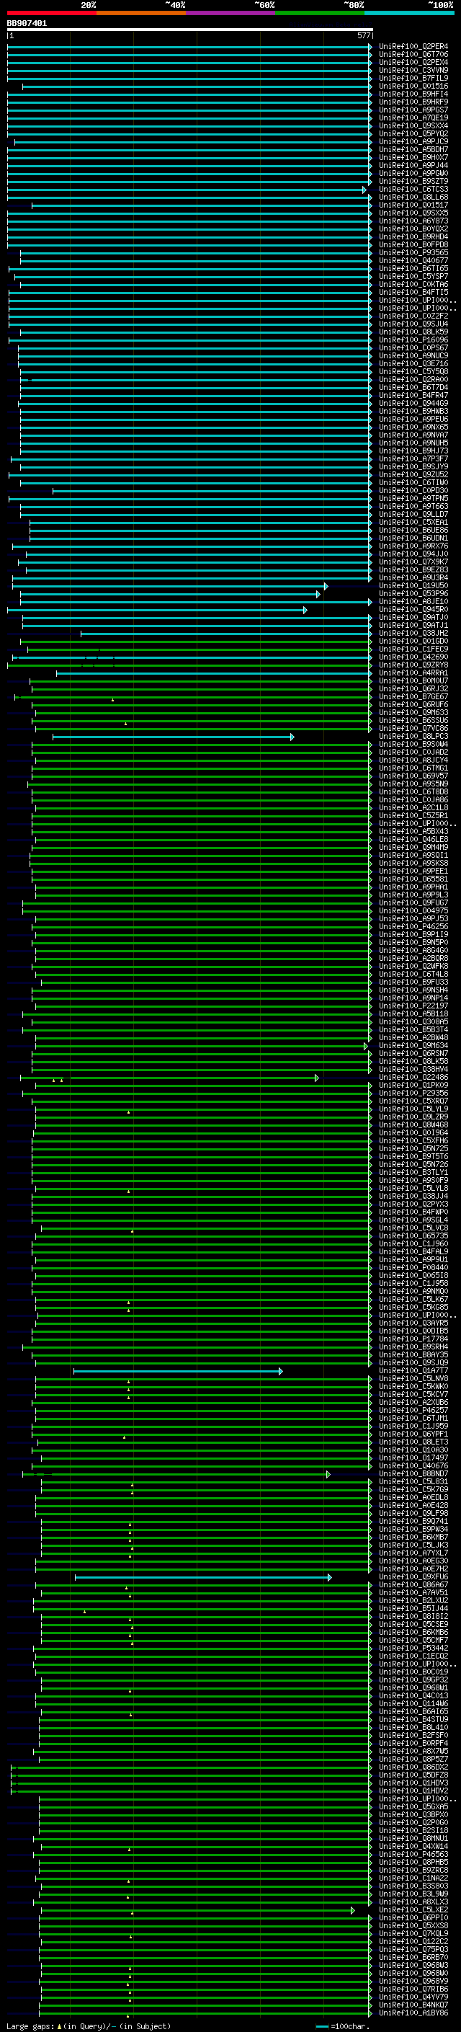Click the UniRef100_Q01GD0 hit name
Screen dimensions: 461x2032
pyautogui.click(x=413, y=642)
